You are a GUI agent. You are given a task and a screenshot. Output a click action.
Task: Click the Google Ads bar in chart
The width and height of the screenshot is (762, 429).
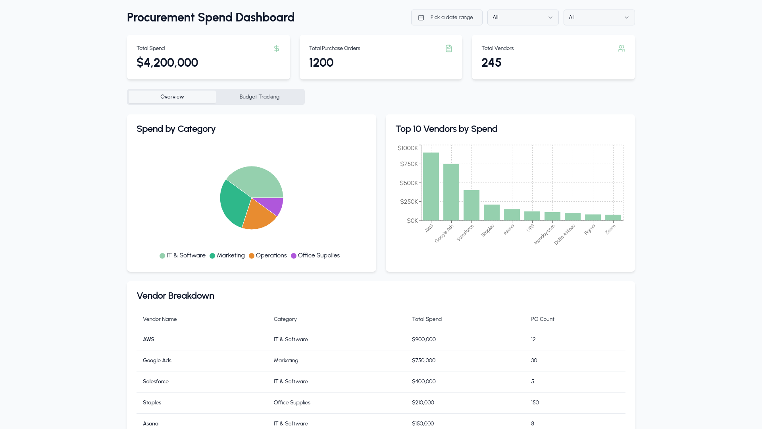(x=451, y=192)
